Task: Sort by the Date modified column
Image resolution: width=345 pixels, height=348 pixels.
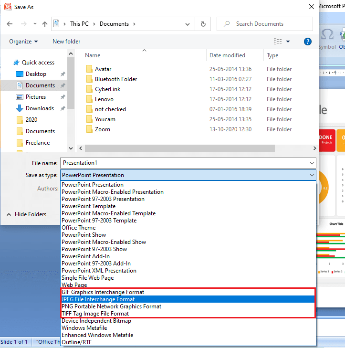Action: coord(227,55)
